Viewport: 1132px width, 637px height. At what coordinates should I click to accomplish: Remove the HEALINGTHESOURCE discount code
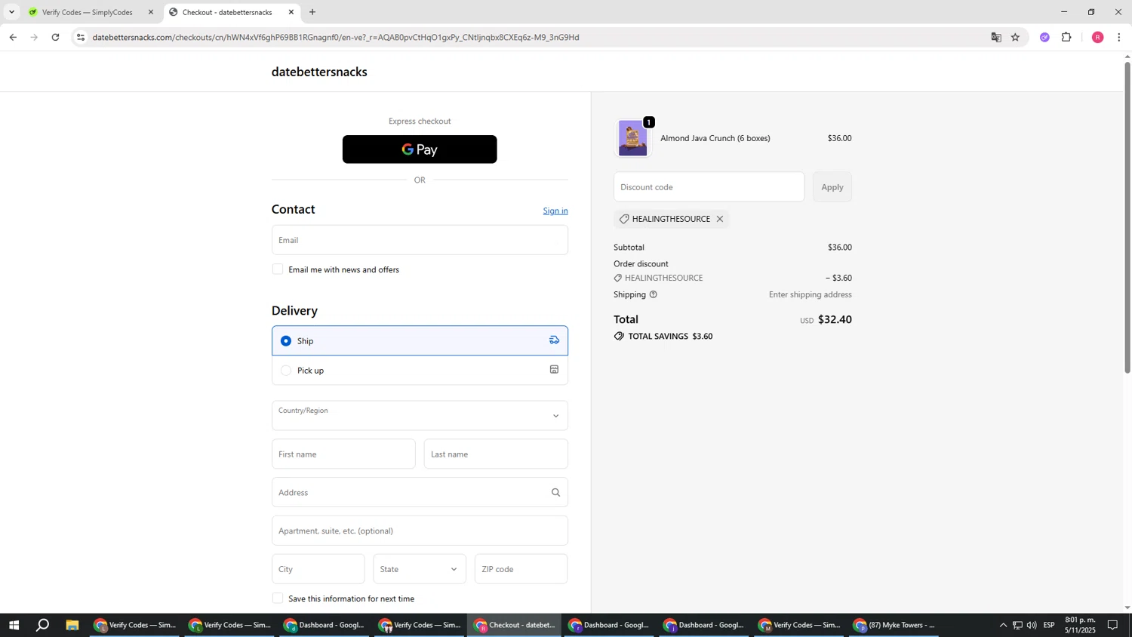tap(720, 220)
